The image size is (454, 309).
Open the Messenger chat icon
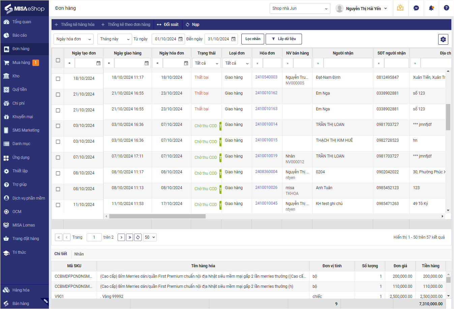416,8
